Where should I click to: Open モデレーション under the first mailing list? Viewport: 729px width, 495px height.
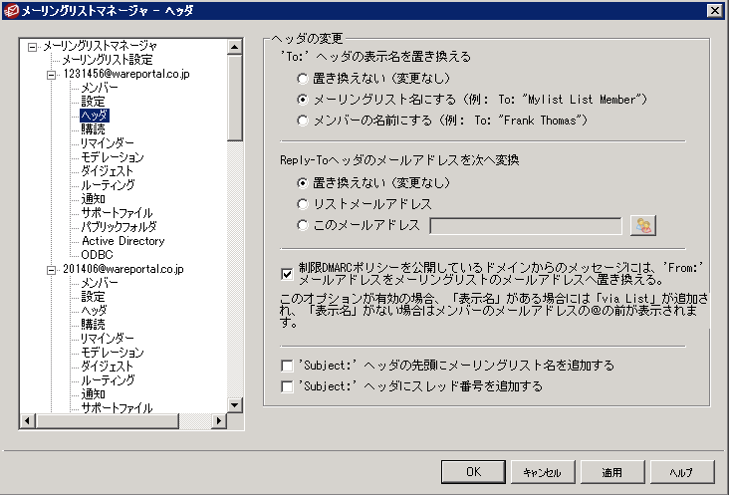point(112,157)
